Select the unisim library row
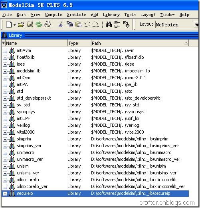 (x=95, y=166)
